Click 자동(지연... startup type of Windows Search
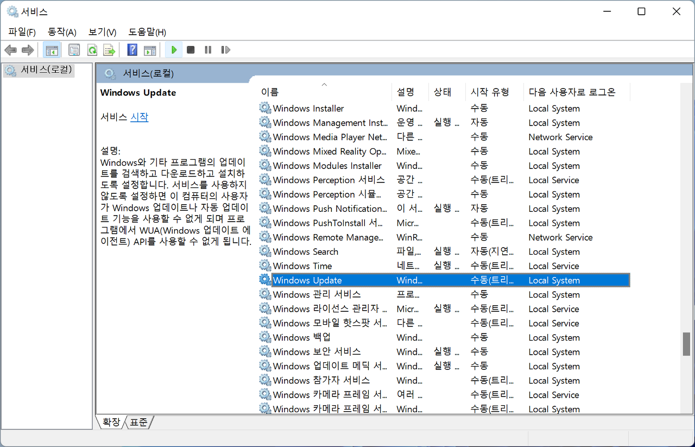Image resolution: width=695 pixels, height=447 pixels. tap(492, 251)
